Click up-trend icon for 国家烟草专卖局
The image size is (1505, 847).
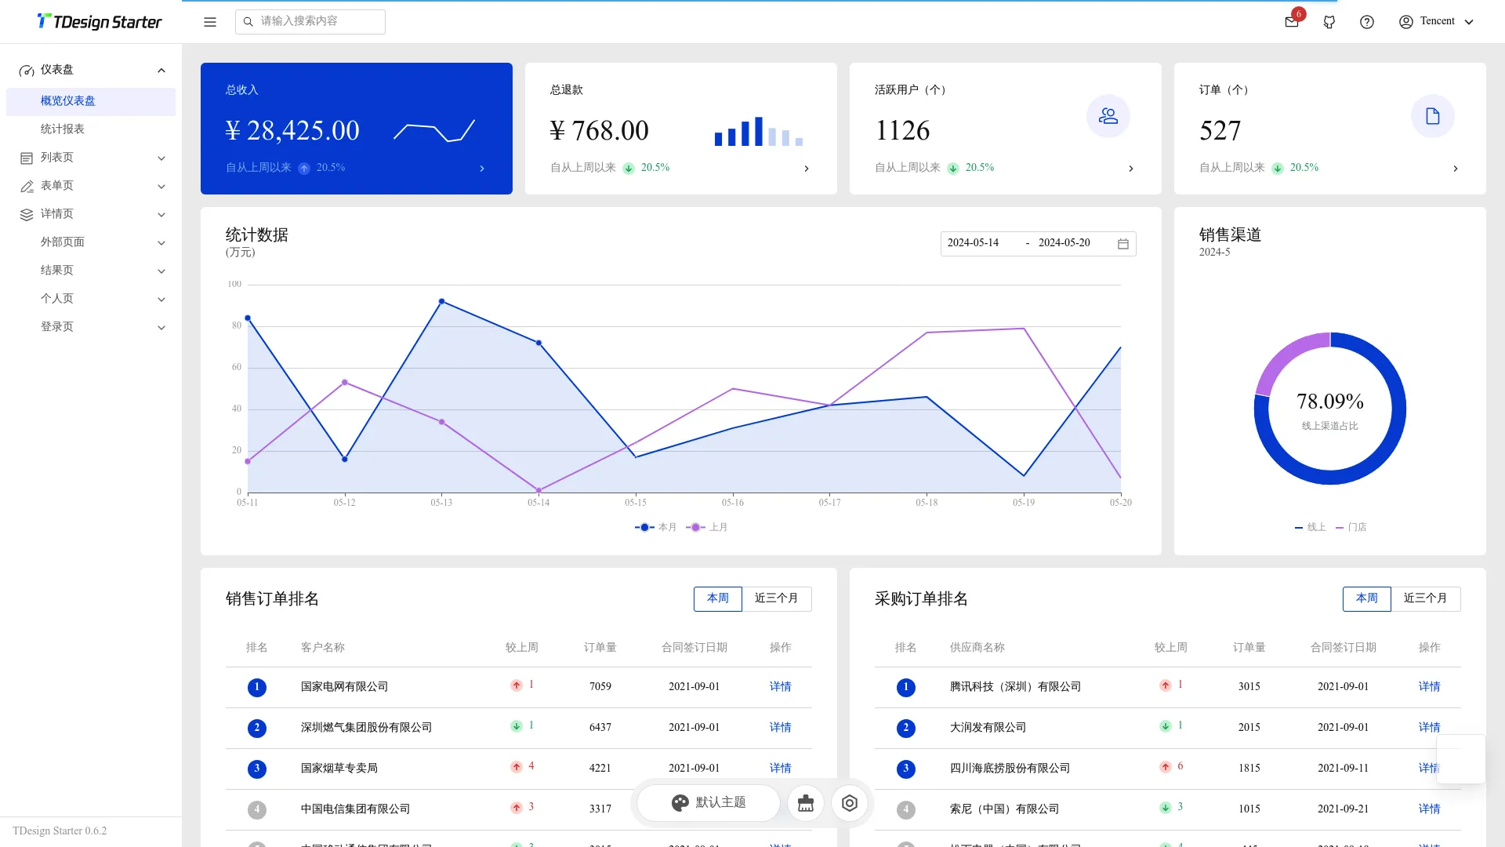click(x=517, y=767)
